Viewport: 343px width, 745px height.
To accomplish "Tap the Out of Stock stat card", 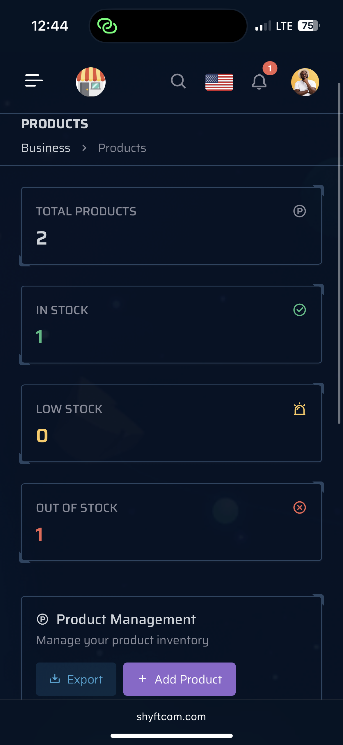I will point(171,522).
